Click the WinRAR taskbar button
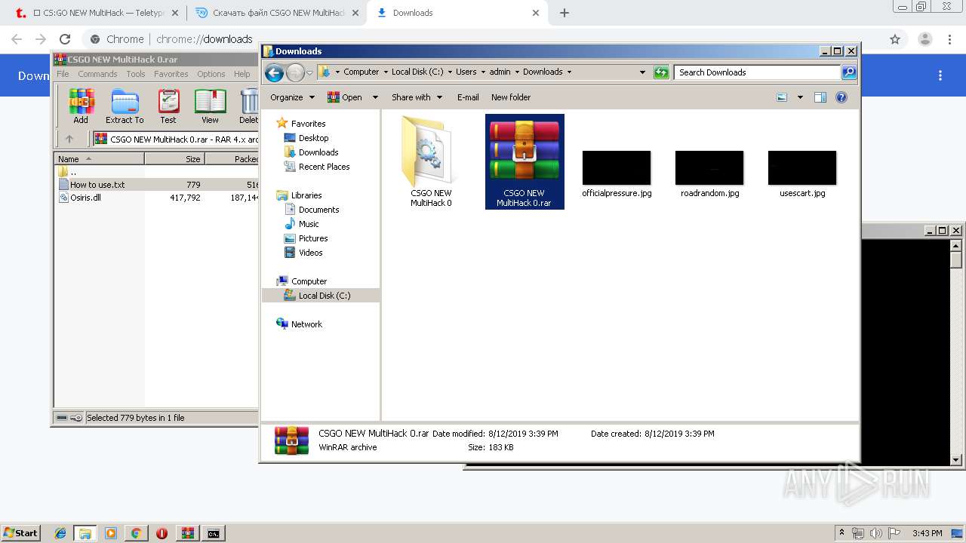This screenshot has width=966, height=543. 188,533
